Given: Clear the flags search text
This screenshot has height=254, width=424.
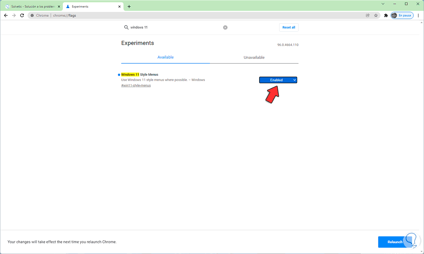Looking at the screenshot, I should click(x=225, y=27).
